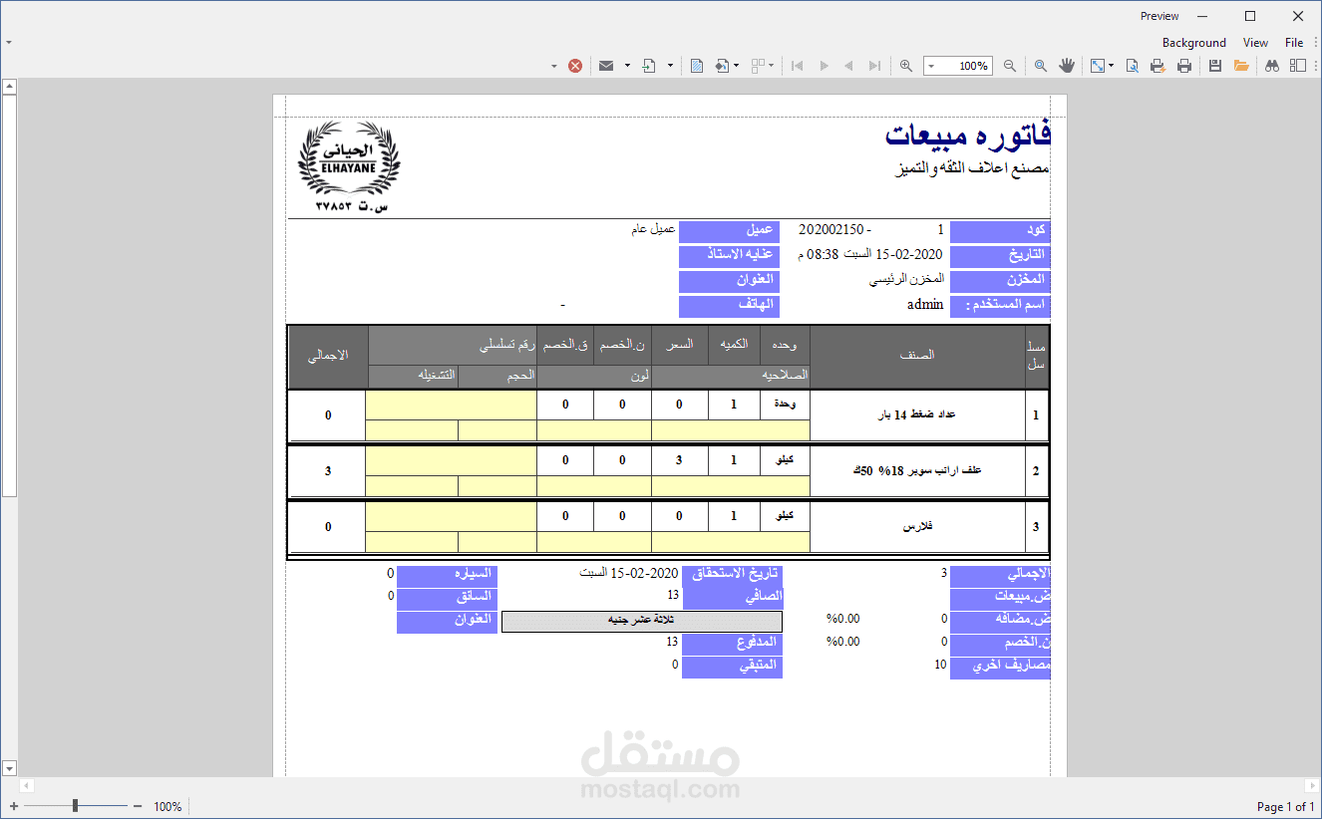Go to the previous page arrow
Viewport: 1322px width, 819px height.
[x=848, y=66]
